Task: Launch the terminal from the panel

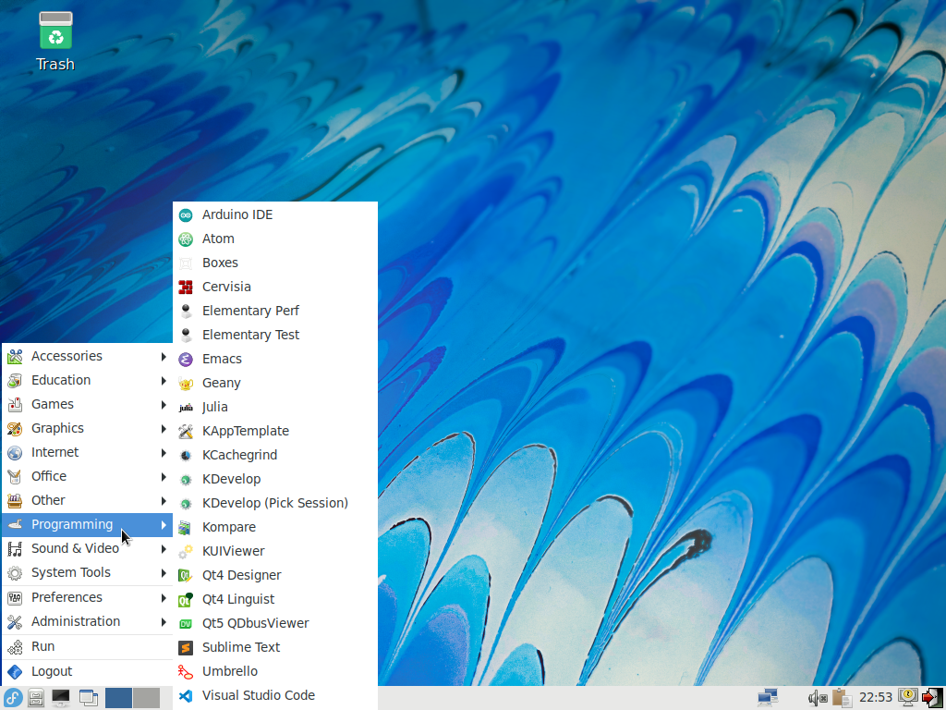Action: (x=61, y=698)
